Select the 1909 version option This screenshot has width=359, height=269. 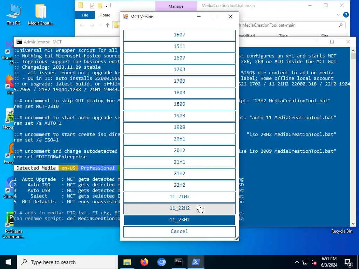179,127
